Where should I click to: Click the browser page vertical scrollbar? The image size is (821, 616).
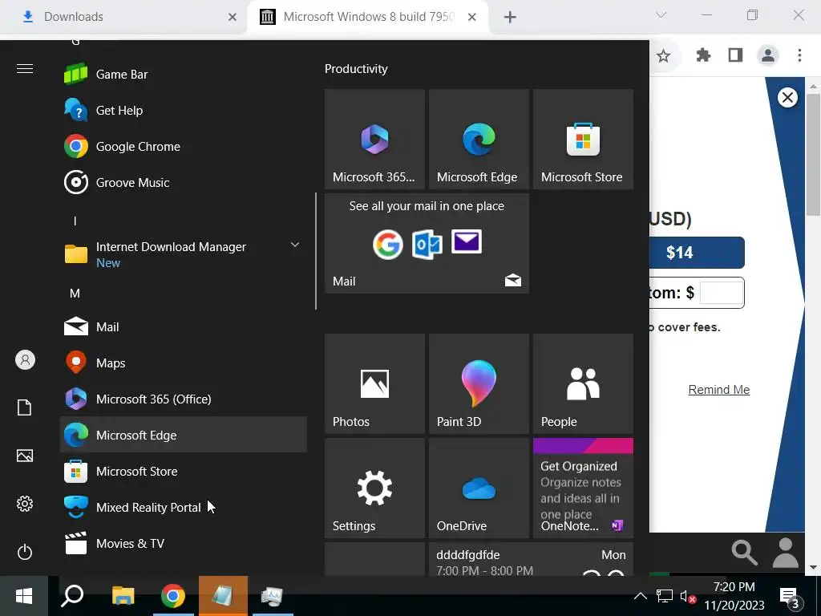(x=813, y=155)
